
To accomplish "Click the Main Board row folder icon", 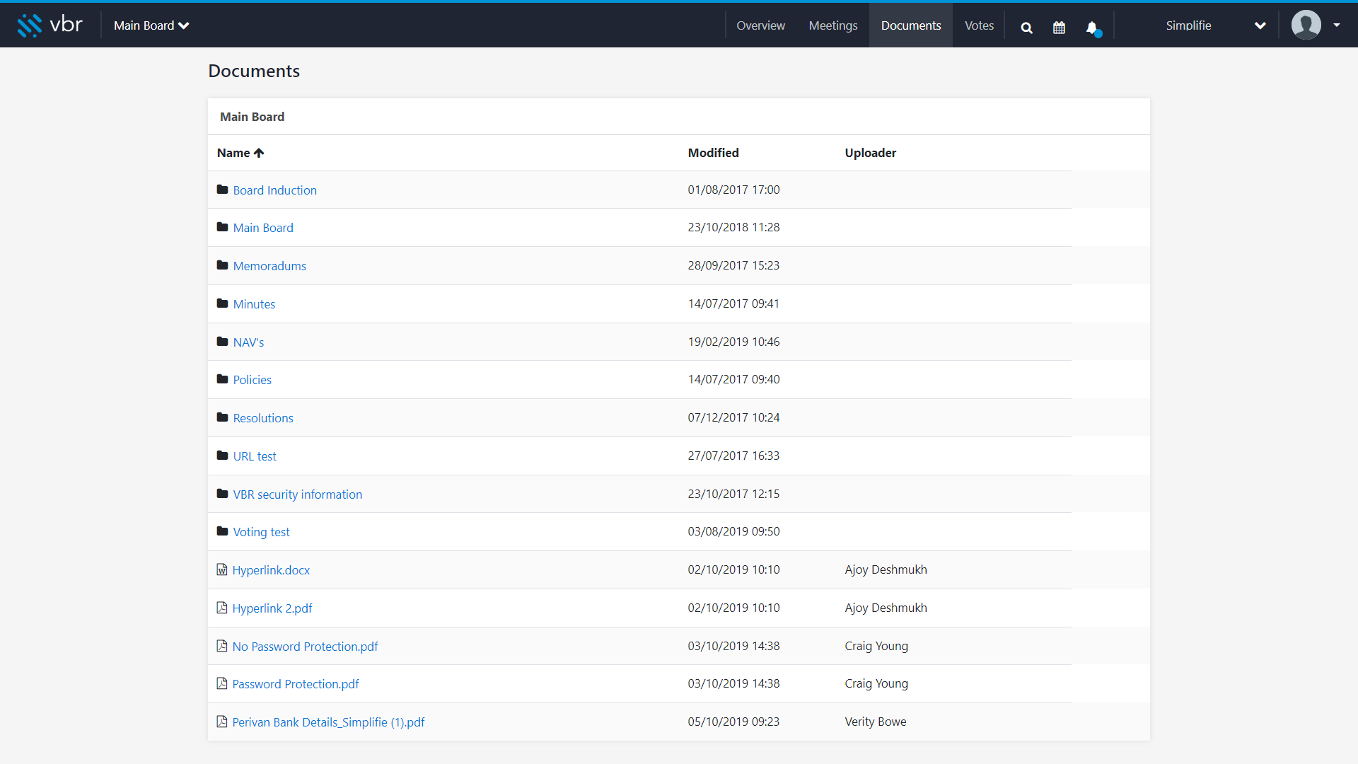I will click(x=222, y=227).
